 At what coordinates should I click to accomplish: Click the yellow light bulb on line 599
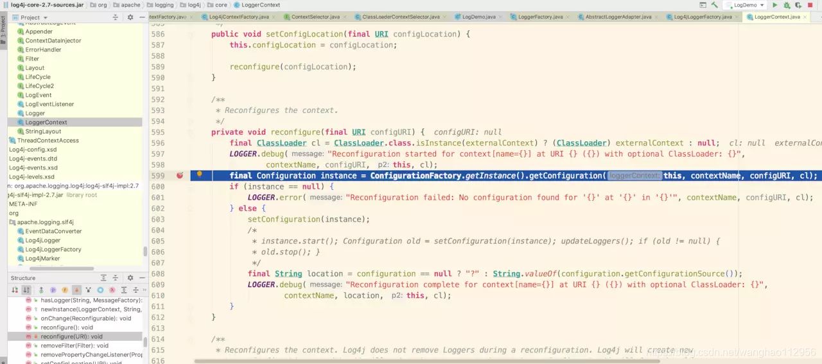(x=199, y=175)
